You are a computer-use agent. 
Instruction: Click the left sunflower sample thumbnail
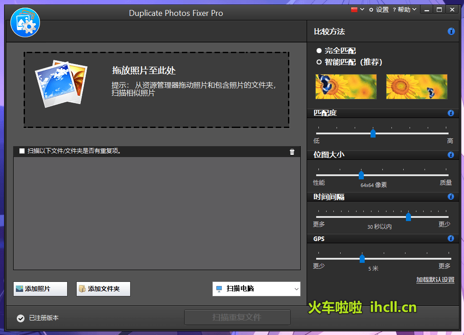click(346, 86)
